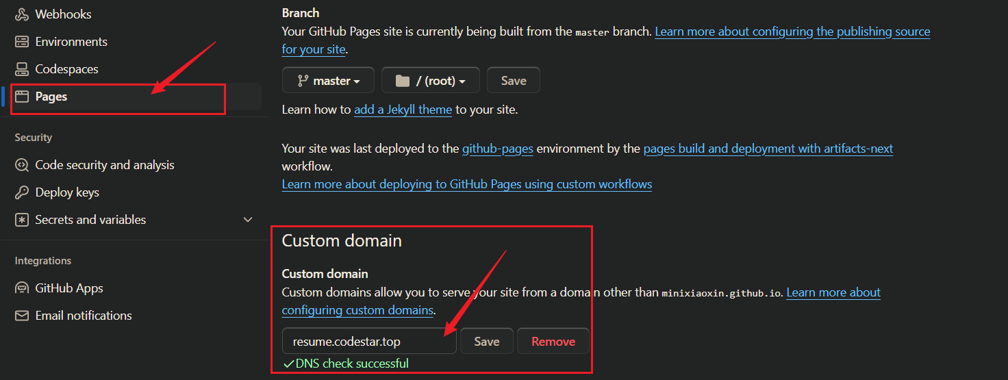1008x380 pixels.
Task: Click the 'Security' sidebar section label
Action: pyautogui.click(x=34, y=138)
